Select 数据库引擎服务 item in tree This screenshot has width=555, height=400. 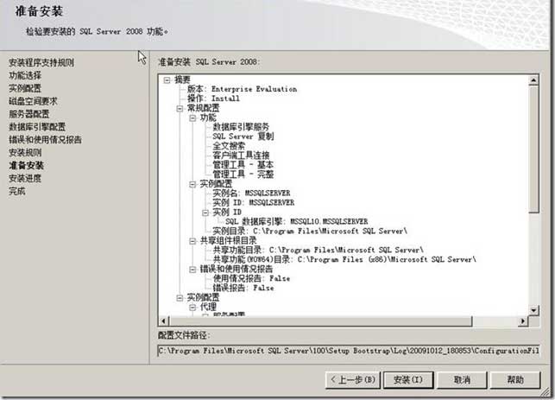point(241,127)
